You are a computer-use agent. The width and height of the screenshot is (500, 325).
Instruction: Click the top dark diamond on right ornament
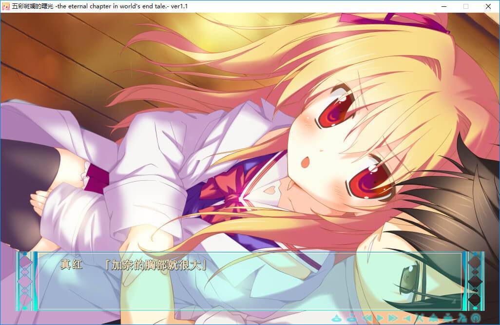[475, 264]
